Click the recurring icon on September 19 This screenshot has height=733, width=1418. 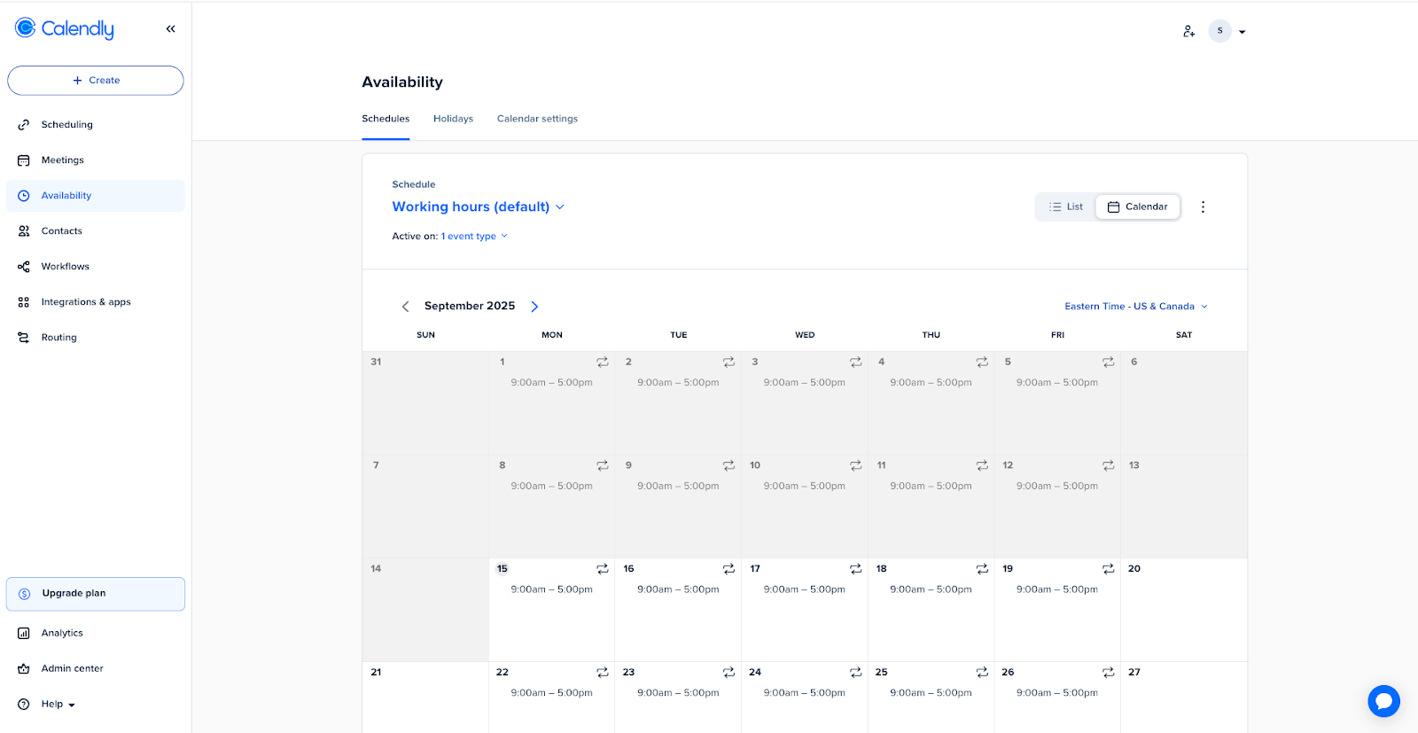click(x=1108, y=569)
